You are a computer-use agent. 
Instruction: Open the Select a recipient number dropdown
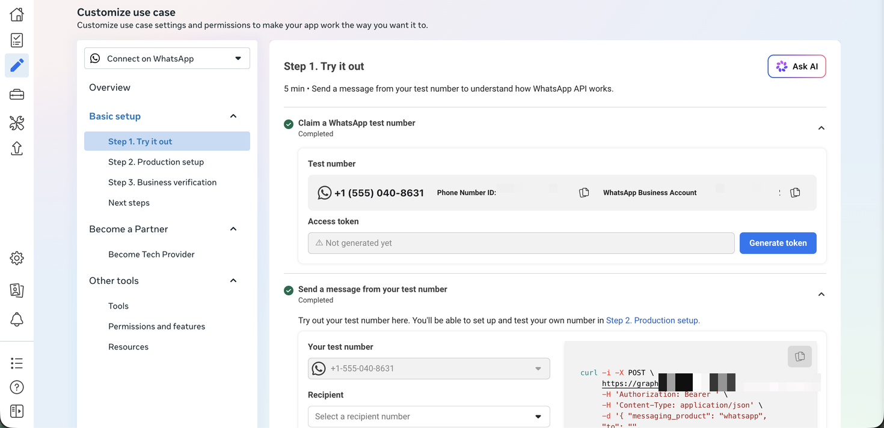(429, 417)
